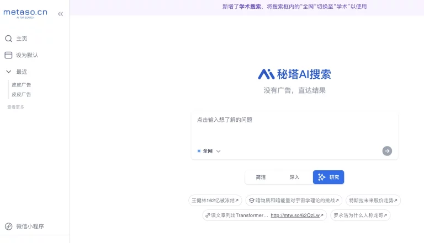Click the metaso.cn logo
The height and width of the screenshot is (243, 424).
coord(25,13)
